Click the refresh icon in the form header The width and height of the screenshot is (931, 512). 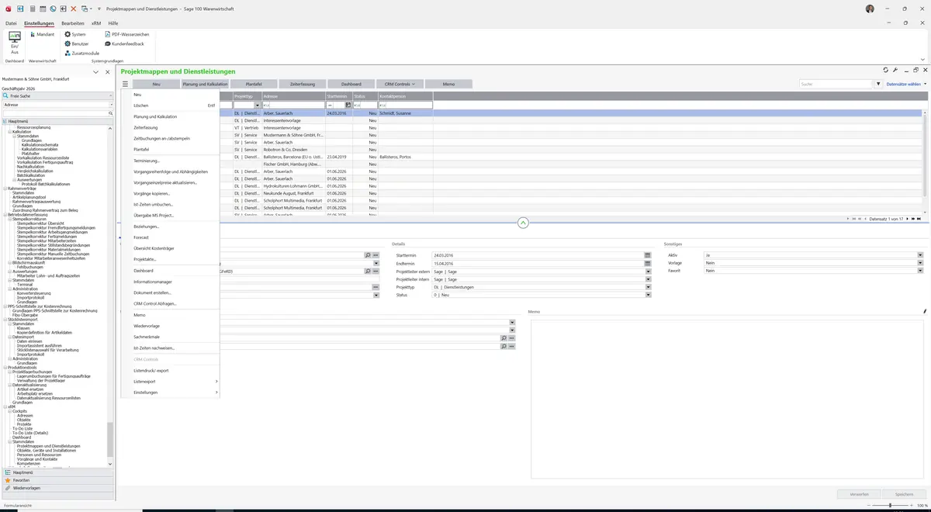coord(885,71)
